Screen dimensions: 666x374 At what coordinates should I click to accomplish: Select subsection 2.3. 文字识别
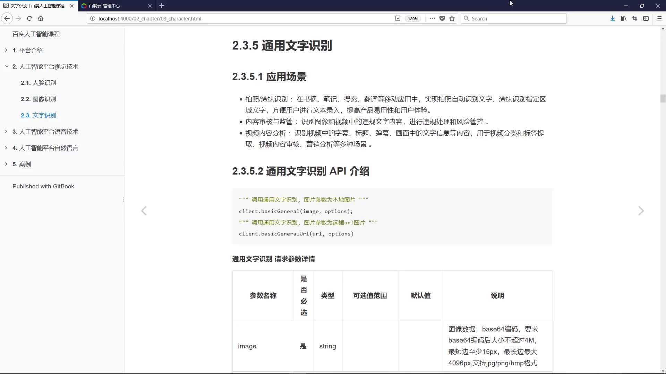(x=39, y=115)
